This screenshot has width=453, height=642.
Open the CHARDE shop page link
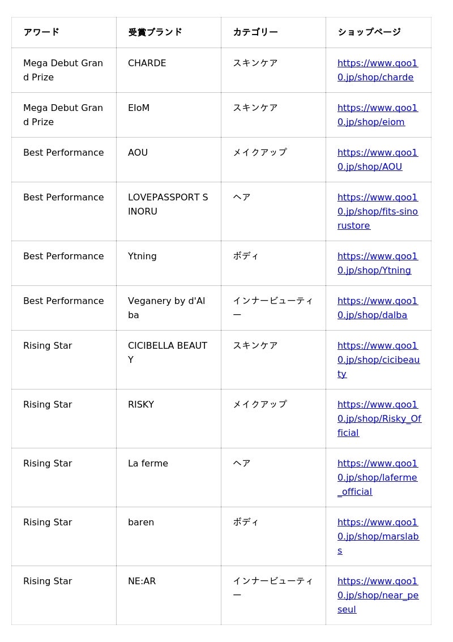tap(377, 70)
